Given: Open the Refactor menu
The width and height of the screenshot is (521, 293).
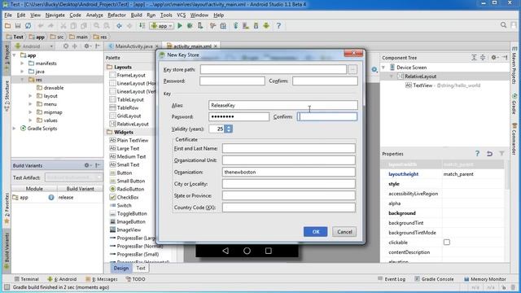Looking at the screenshot, I should (116, 15).
